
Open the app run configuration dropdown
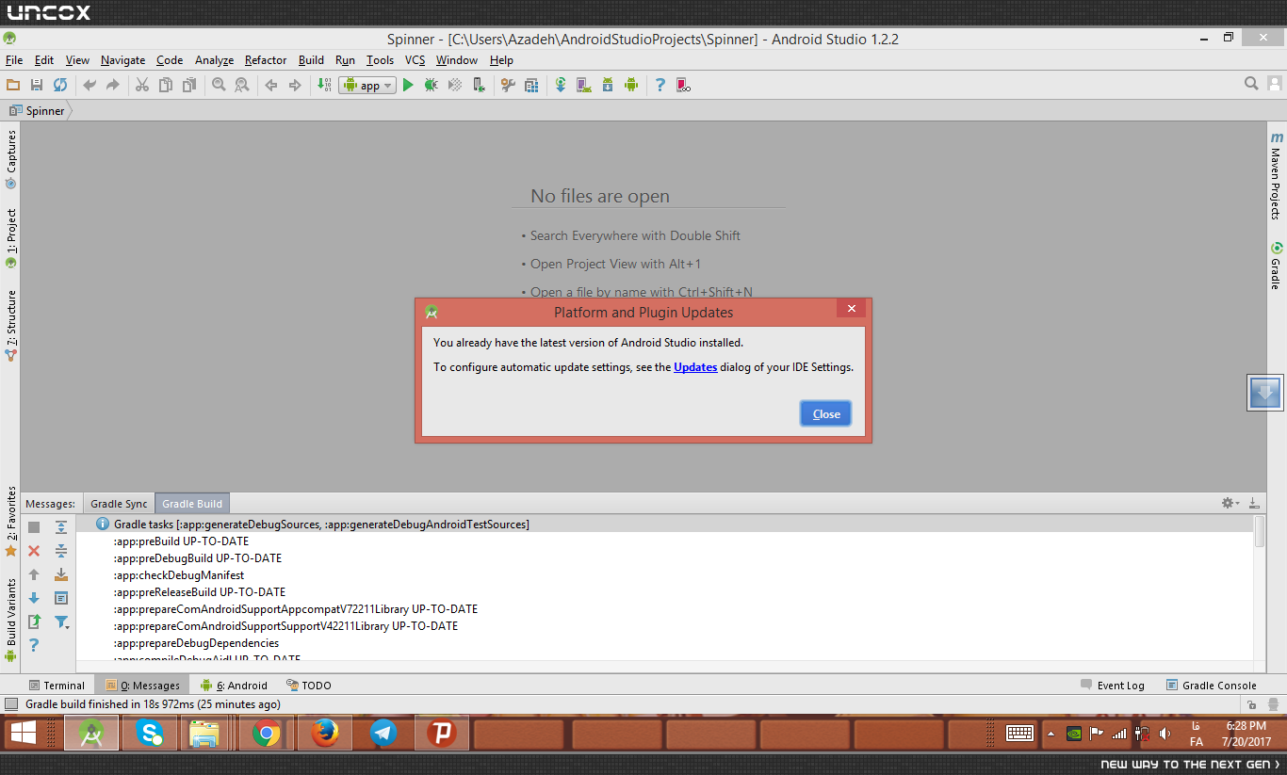pyautogui.click(x=367, y=85)
